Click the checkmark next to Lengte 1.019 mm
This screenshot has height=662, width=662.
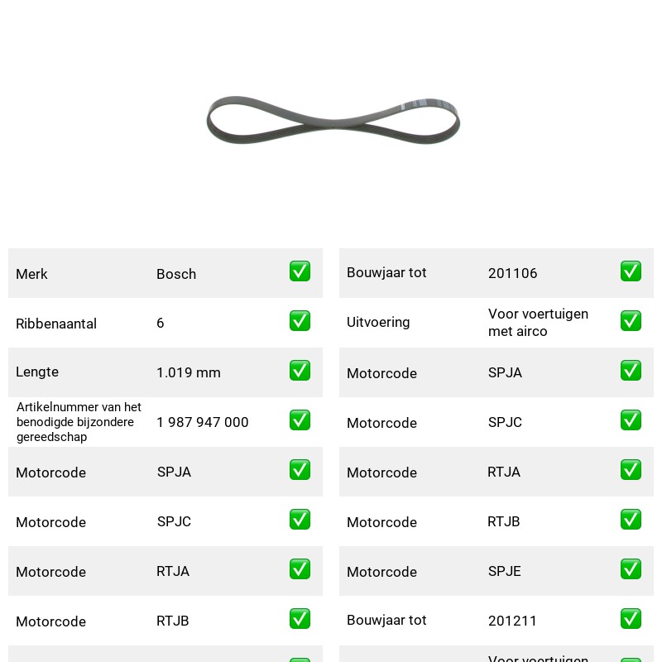point(300,370)
